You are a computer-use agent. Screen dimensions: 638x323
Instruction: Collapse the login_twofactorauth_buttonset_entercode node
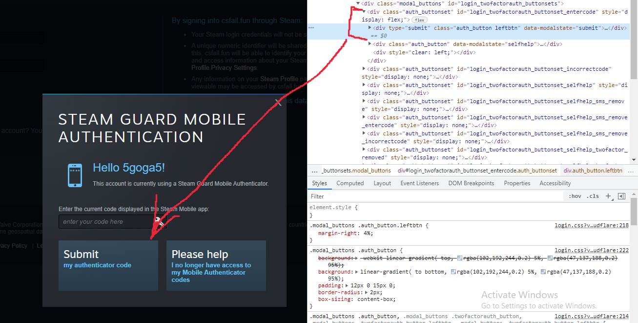tap(364, 12)
